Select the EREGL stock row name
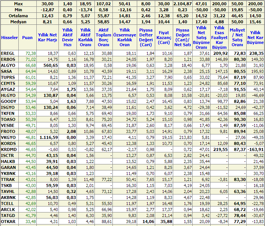The width and height of the screenshot is (265, 226). 7,53
